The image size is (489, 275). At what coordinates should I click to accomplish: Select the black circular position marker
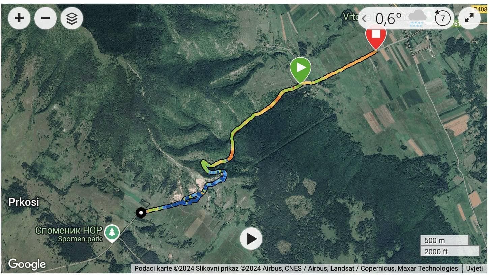[x=141, y=213]
